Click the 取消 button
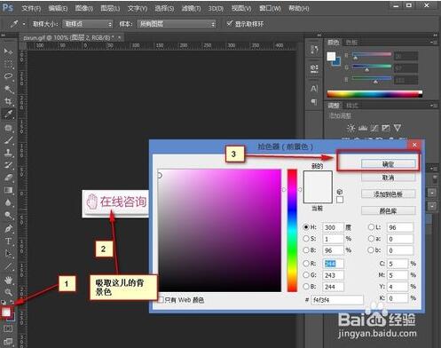The width and height of the screenshot is (441, 348). (388, 178)
